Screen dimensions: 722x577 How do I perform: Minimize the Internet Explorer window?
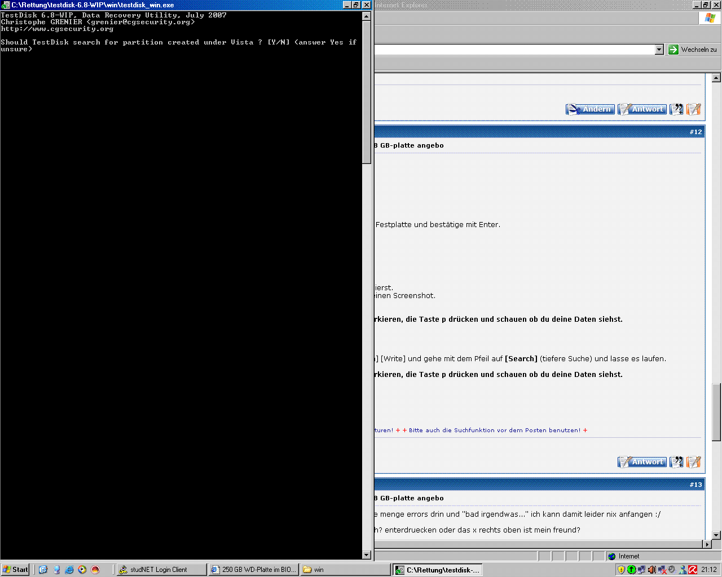coord(697,5)
